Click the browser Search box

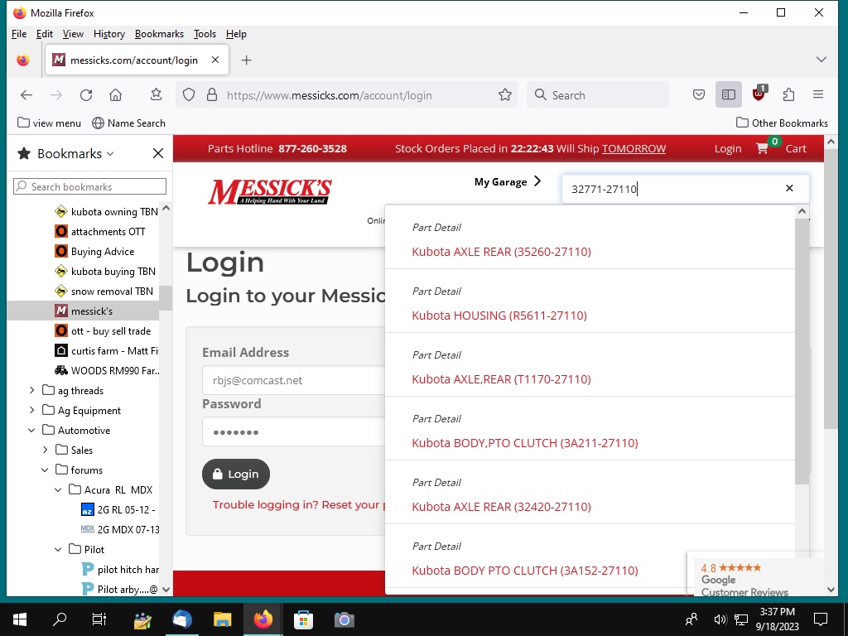[598, 95]
